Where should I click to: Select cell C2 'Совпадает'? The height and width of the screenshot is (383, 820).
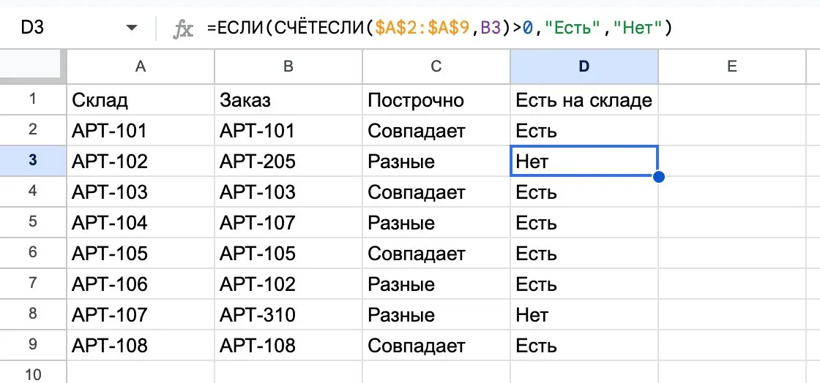click(x=436, y=130)
